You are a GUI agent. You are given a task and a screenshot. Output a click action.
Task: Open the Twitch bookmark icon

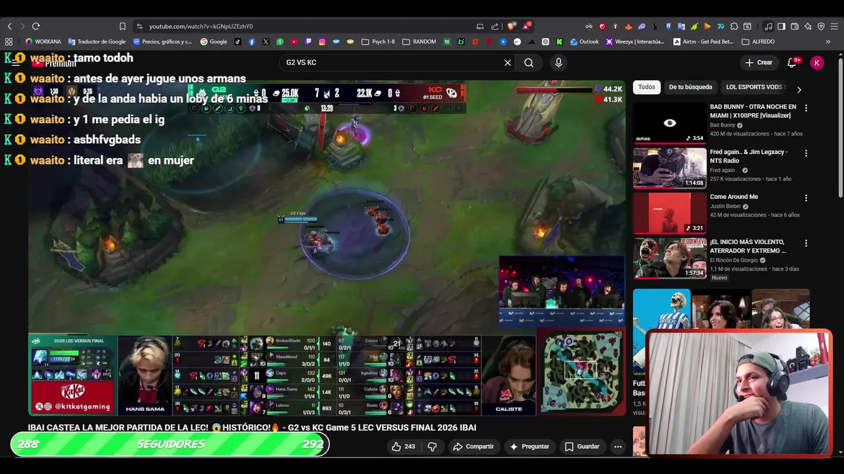pyautogui.click(x=308, y=41)
